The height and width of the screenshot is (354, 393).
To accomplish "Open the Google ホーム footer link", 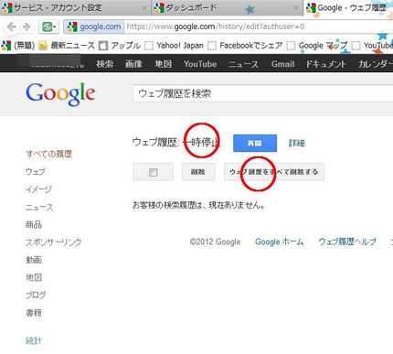I will (280, 241).
